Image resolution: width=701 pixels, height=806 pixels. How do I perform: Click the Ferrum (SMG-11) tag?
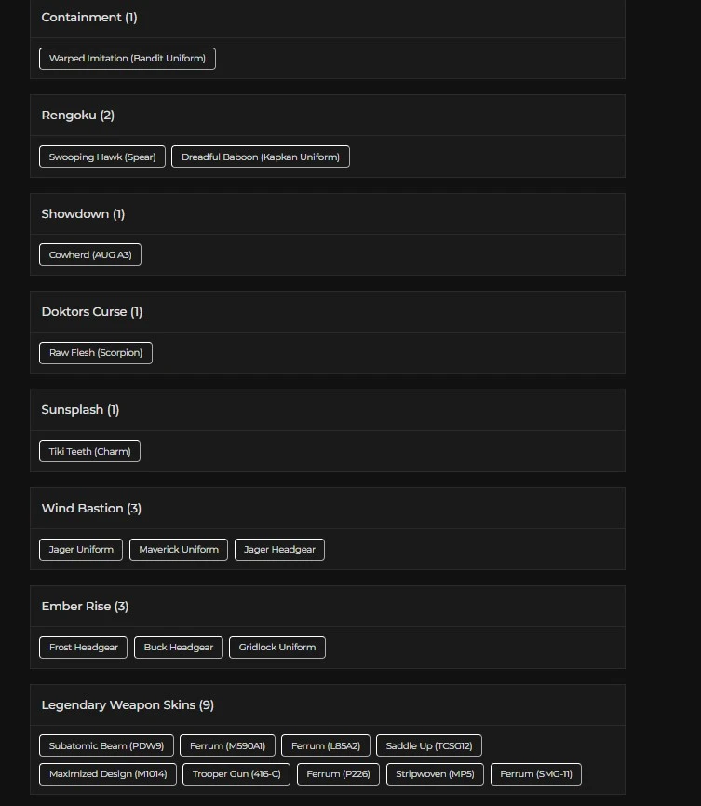pyautogui.click(x=536, y=774)
